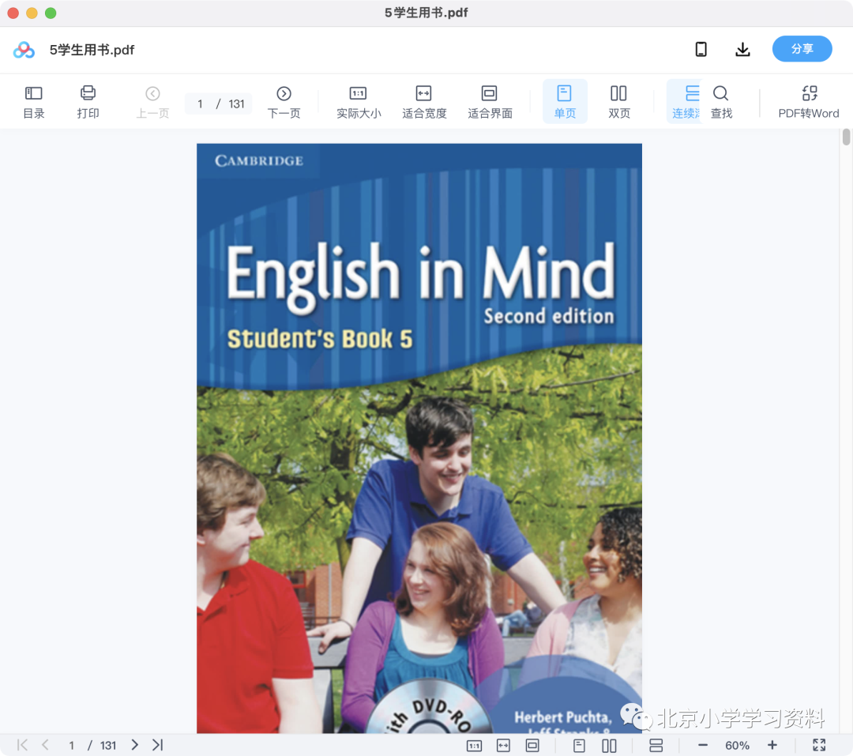Select bottom bar single page icon
The width and height of the screenshot is (853, 756).
pyautogui.click(x=580, y=746)
